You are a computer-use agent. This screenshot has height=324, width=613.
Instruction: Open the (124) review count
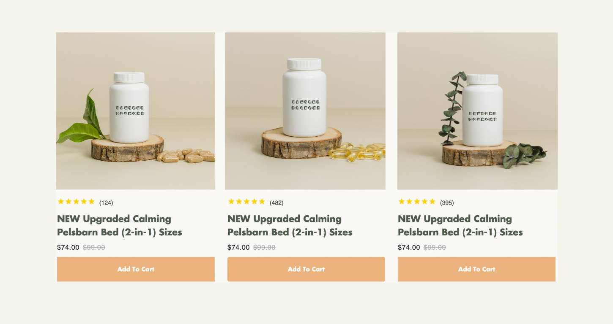(106, 202)
